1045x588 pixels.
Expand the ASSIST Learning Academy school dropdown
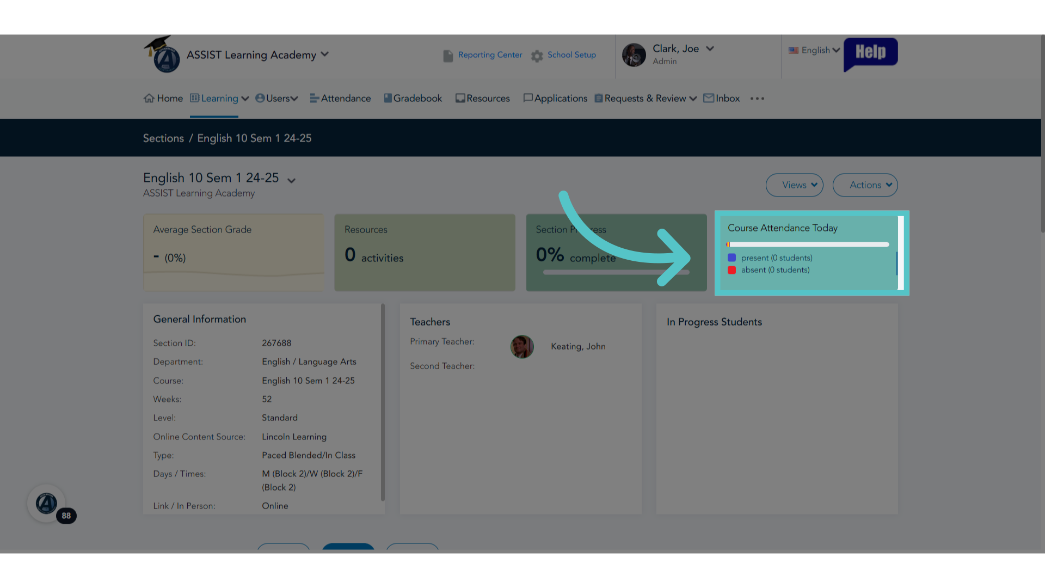coord(325,54)
